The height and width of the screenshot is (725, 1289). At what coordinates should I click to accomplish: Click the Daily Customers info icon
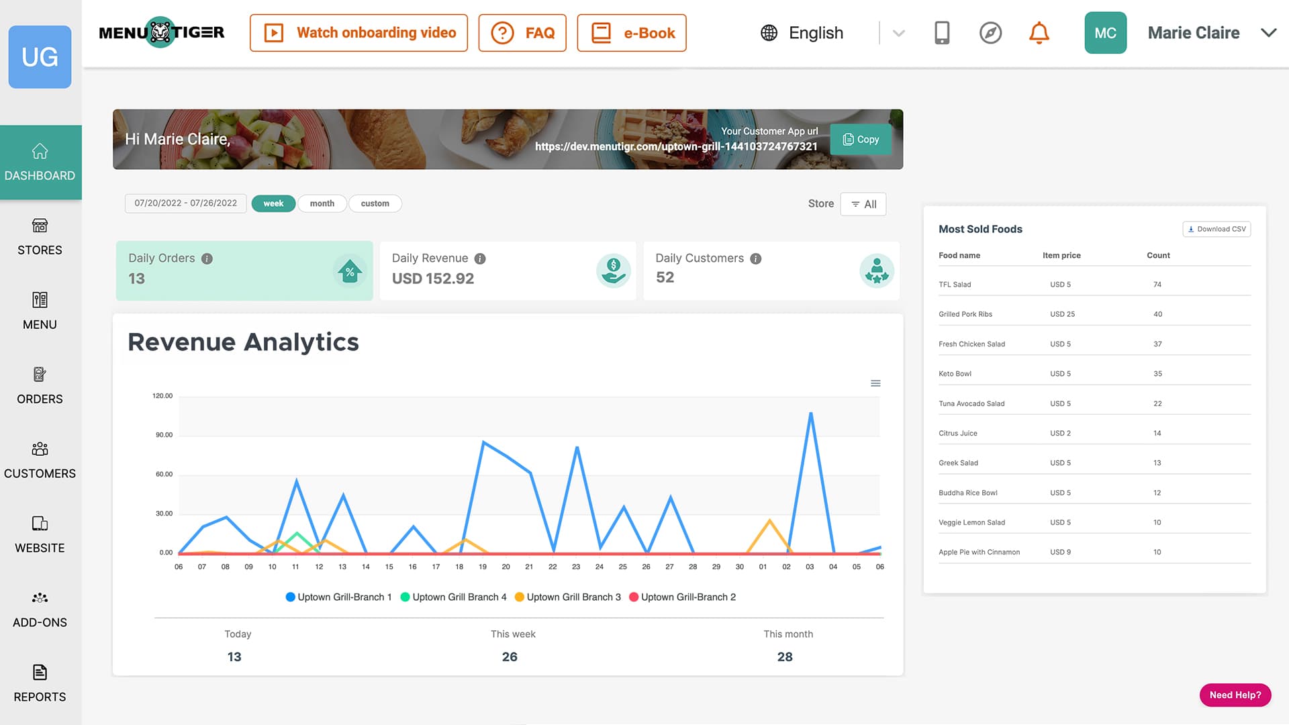[x=756, y=258]
